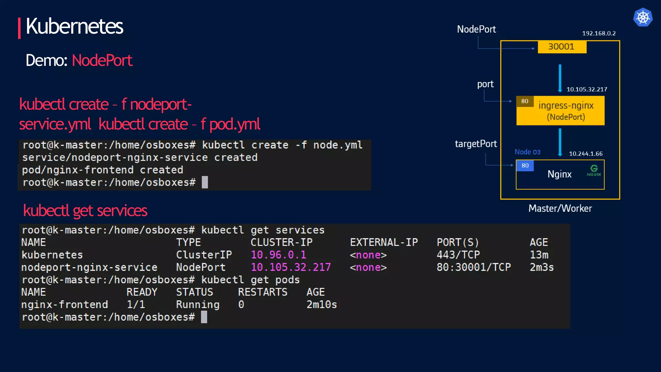Click the 80:30001/TCP ports entry

473,267
